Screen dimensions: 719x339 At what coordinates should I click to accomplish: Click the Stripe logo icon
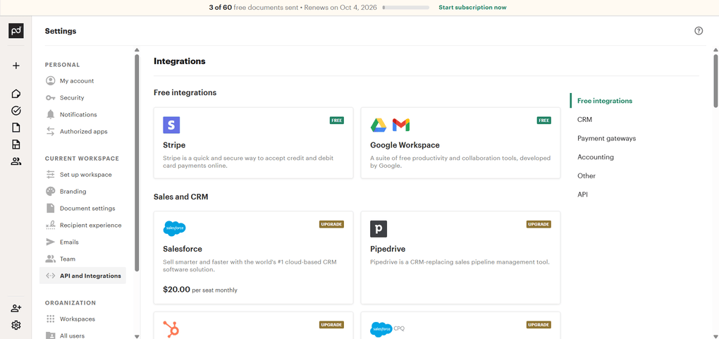(171, 125)
